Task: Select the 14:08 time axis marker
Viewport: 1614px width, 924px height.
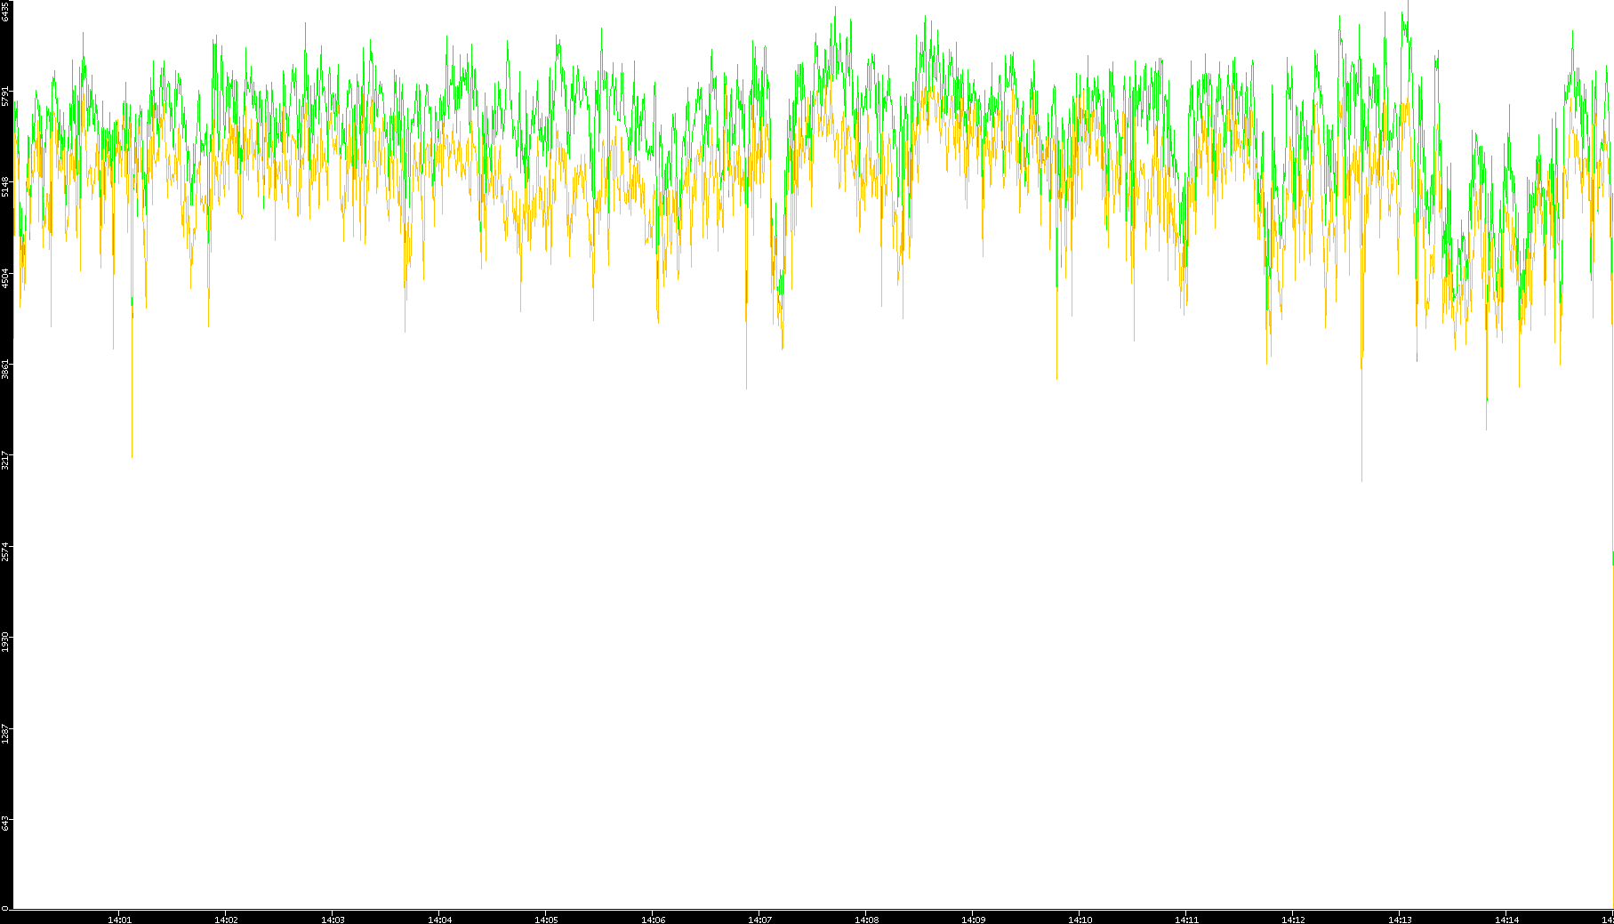Action: [866, 920]
